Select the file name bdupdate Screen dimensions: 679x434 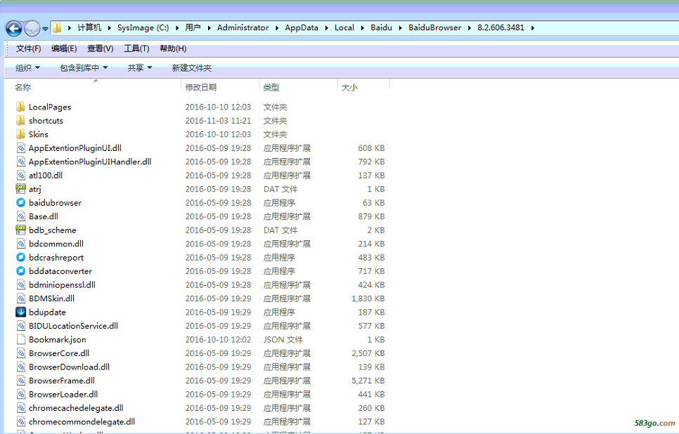pyautogui.click(x=47, y=313)
